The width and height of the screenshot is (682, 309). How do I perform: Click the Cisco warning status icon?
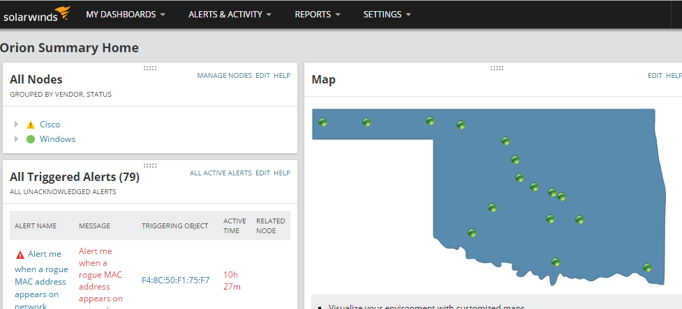(x=31, y=125)
